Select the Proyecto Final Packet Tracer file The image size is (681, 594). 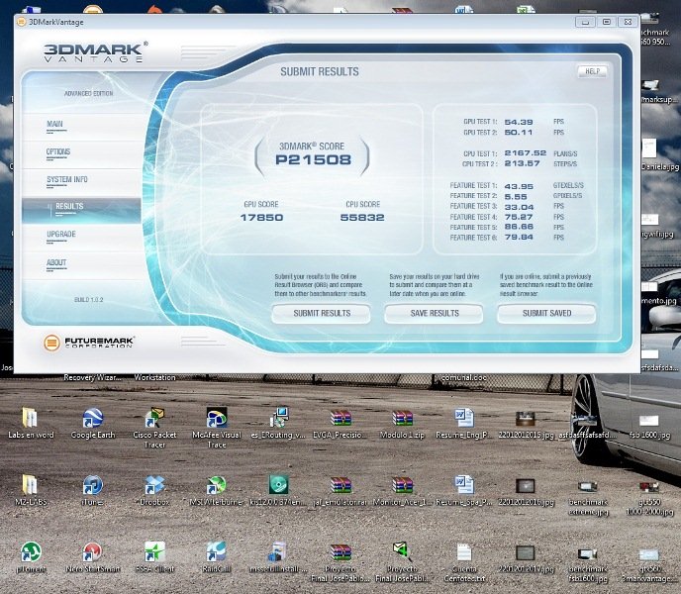coord(402,551)
